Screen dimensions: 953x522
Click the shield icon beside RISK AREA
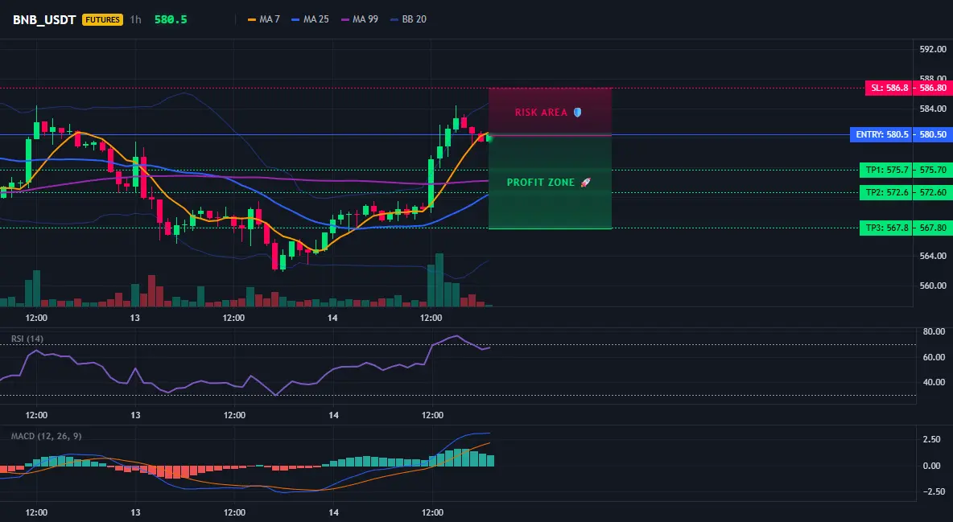pos(577,113)
